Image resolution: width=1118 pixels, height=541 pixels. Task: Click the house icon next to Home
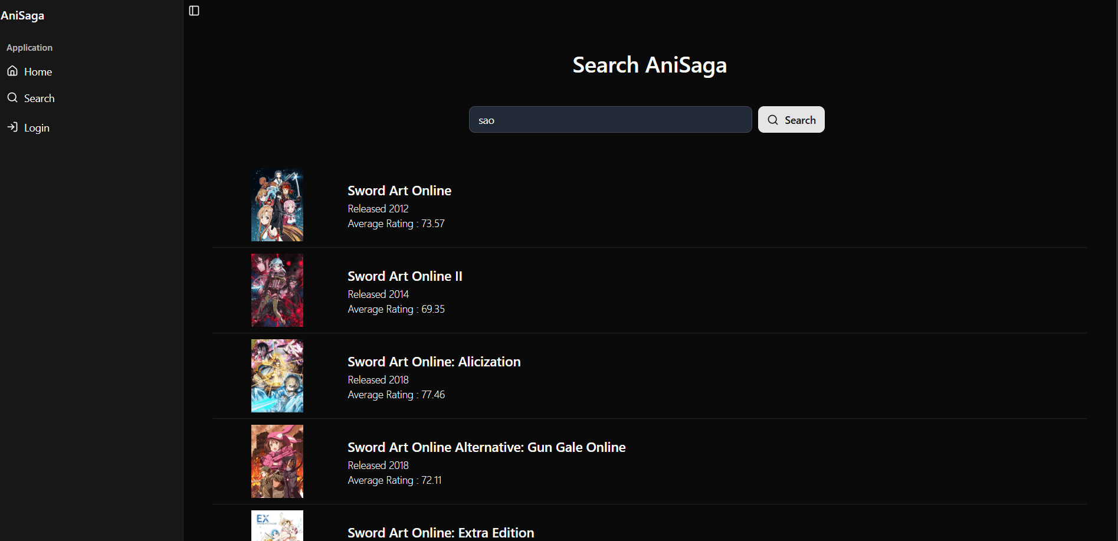coord(12,71)
